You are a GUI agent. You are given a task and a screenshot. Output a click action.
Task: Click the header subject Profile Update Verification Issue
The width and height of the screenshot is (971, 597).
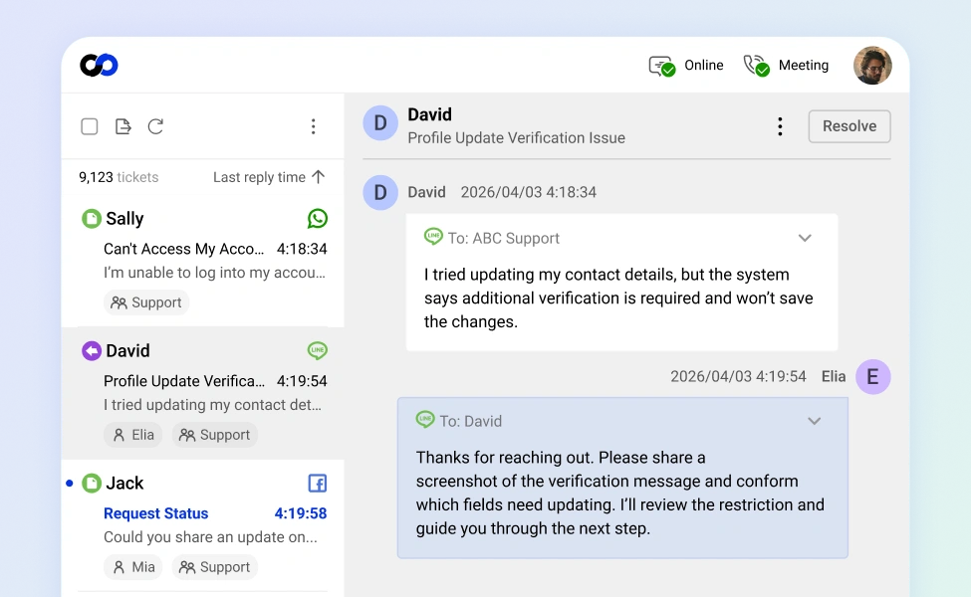click(517, 138)
